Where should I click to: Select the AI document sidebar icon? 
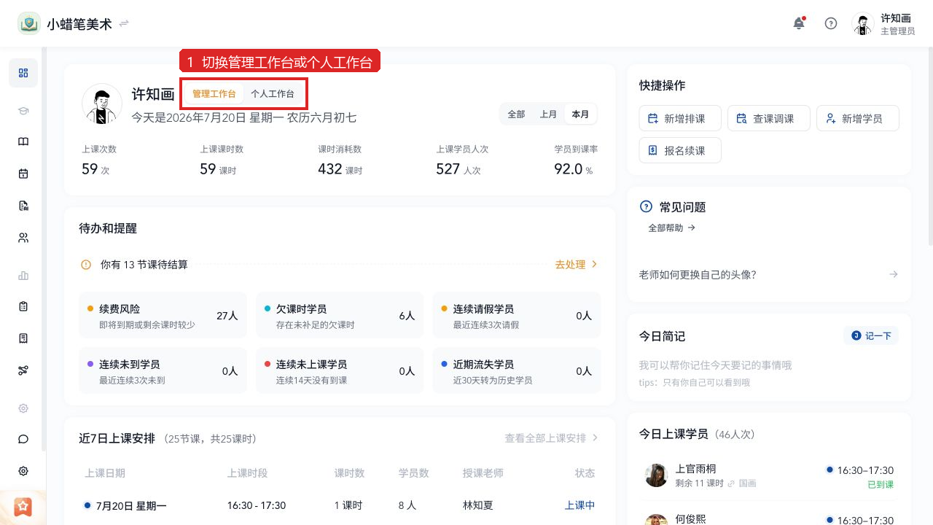(23, 206)
